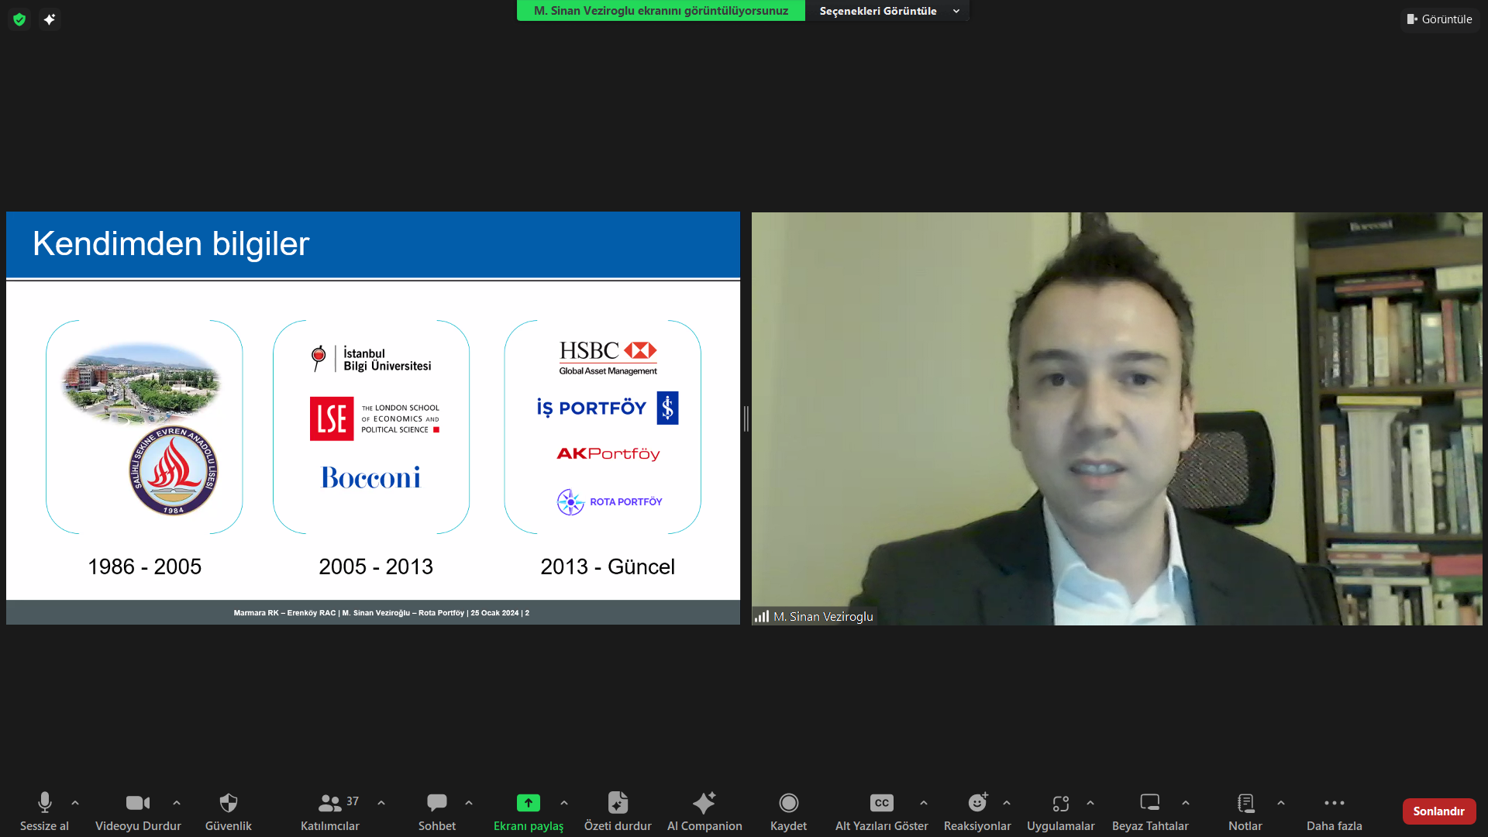
Task: Click the İstanbul Bilgi Üniversitesi logo
Action: click(371, 359)
